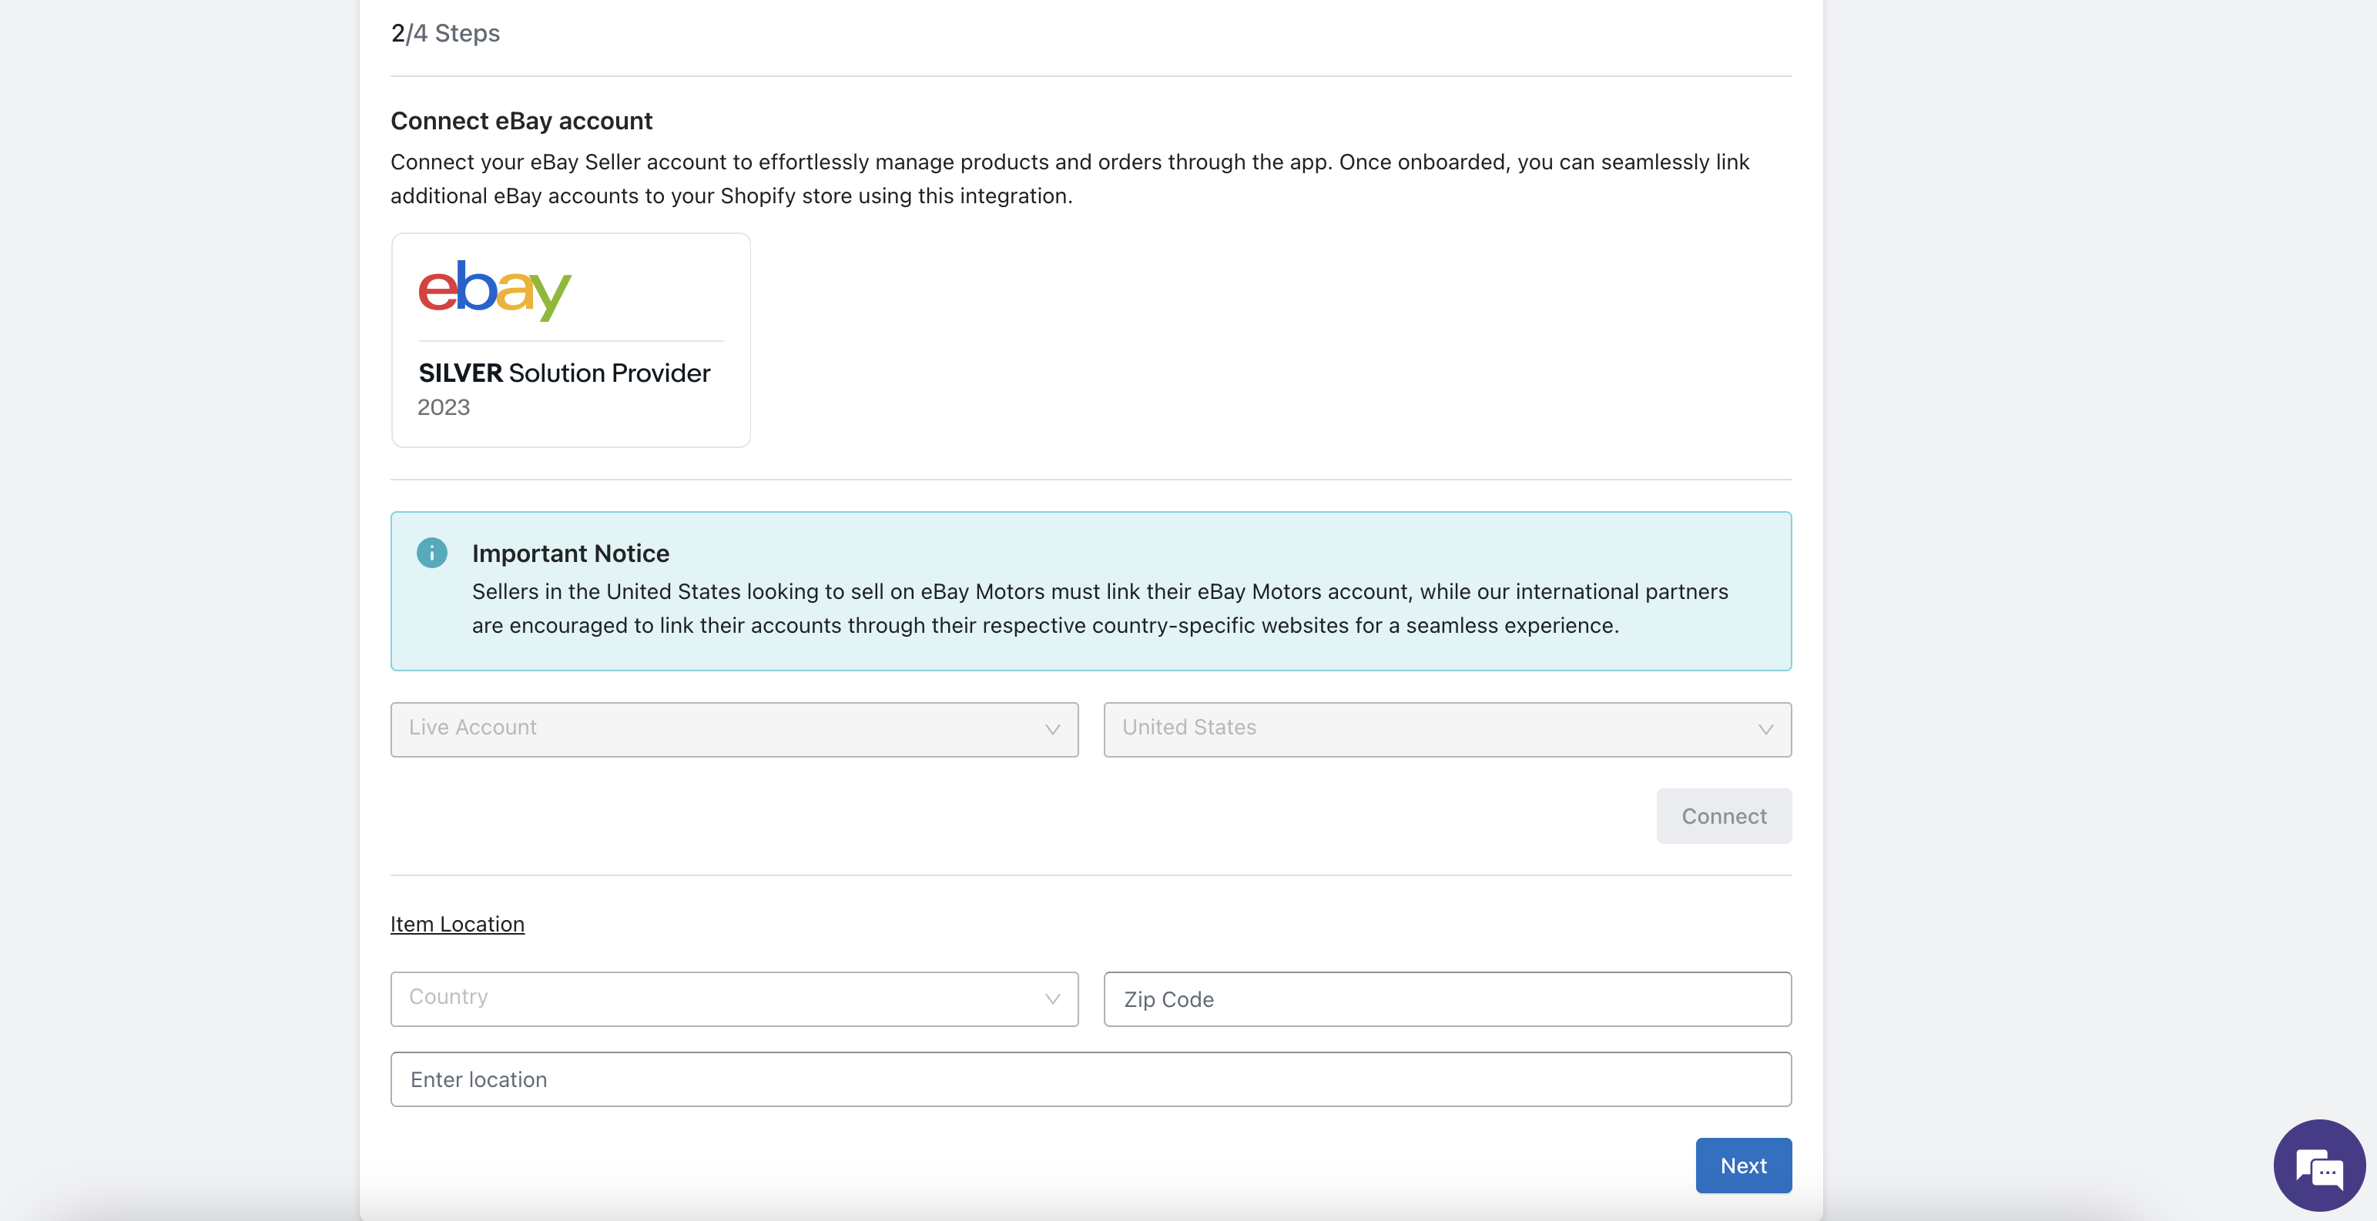2377x1221 pixels.
Task: Click the Important Notice title
Action: [570, 554]
